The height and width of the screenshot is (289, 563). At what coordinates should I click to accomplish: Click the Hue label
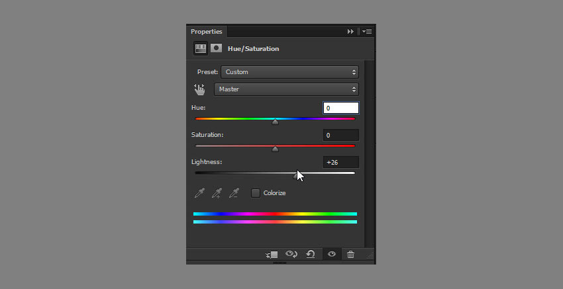point(198,108)
